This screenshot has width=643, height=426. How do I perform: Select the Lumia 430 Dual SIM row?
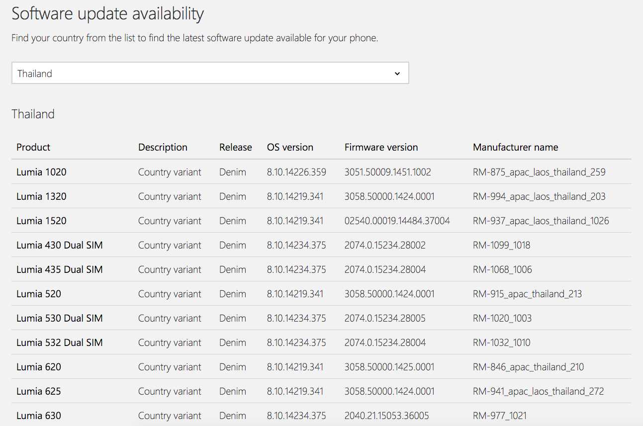click(60, 245)
